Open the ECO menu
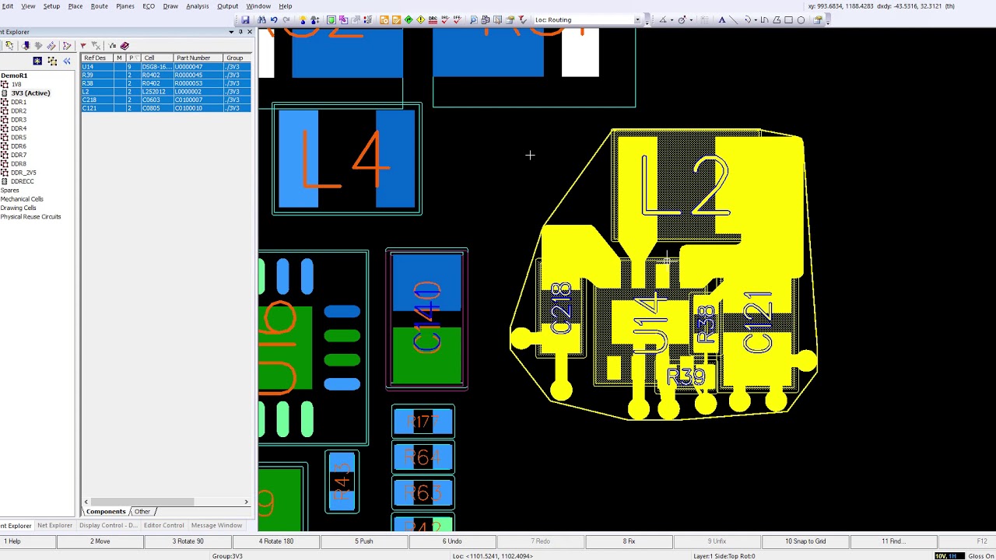This screenshot has width=996, height=560. pos(149,6)
